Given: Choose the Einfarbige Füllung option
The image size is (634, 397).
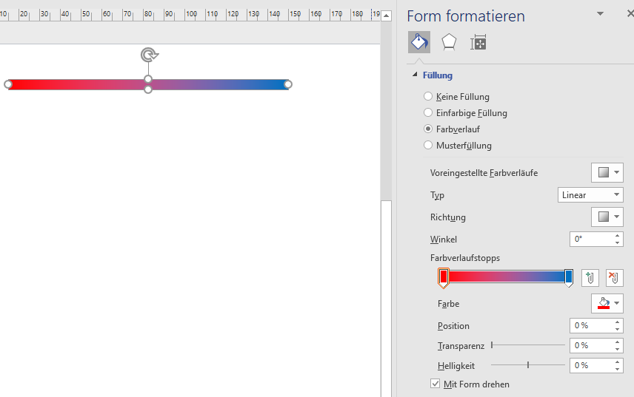Looking at the screenshot, I should point(428,112).
